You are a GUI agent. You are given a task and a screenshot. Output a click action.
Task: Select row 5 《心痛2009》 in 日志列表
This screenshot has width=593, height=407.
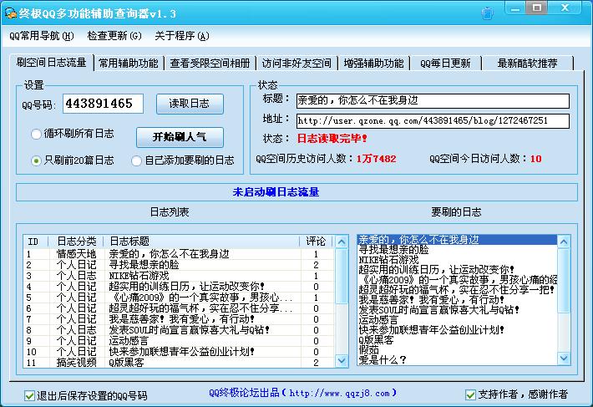[x=179, y=298]
